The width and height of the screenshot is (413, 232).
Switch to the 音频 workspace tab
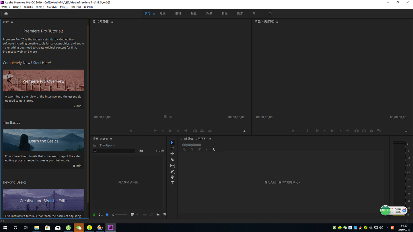coord(225,13)
